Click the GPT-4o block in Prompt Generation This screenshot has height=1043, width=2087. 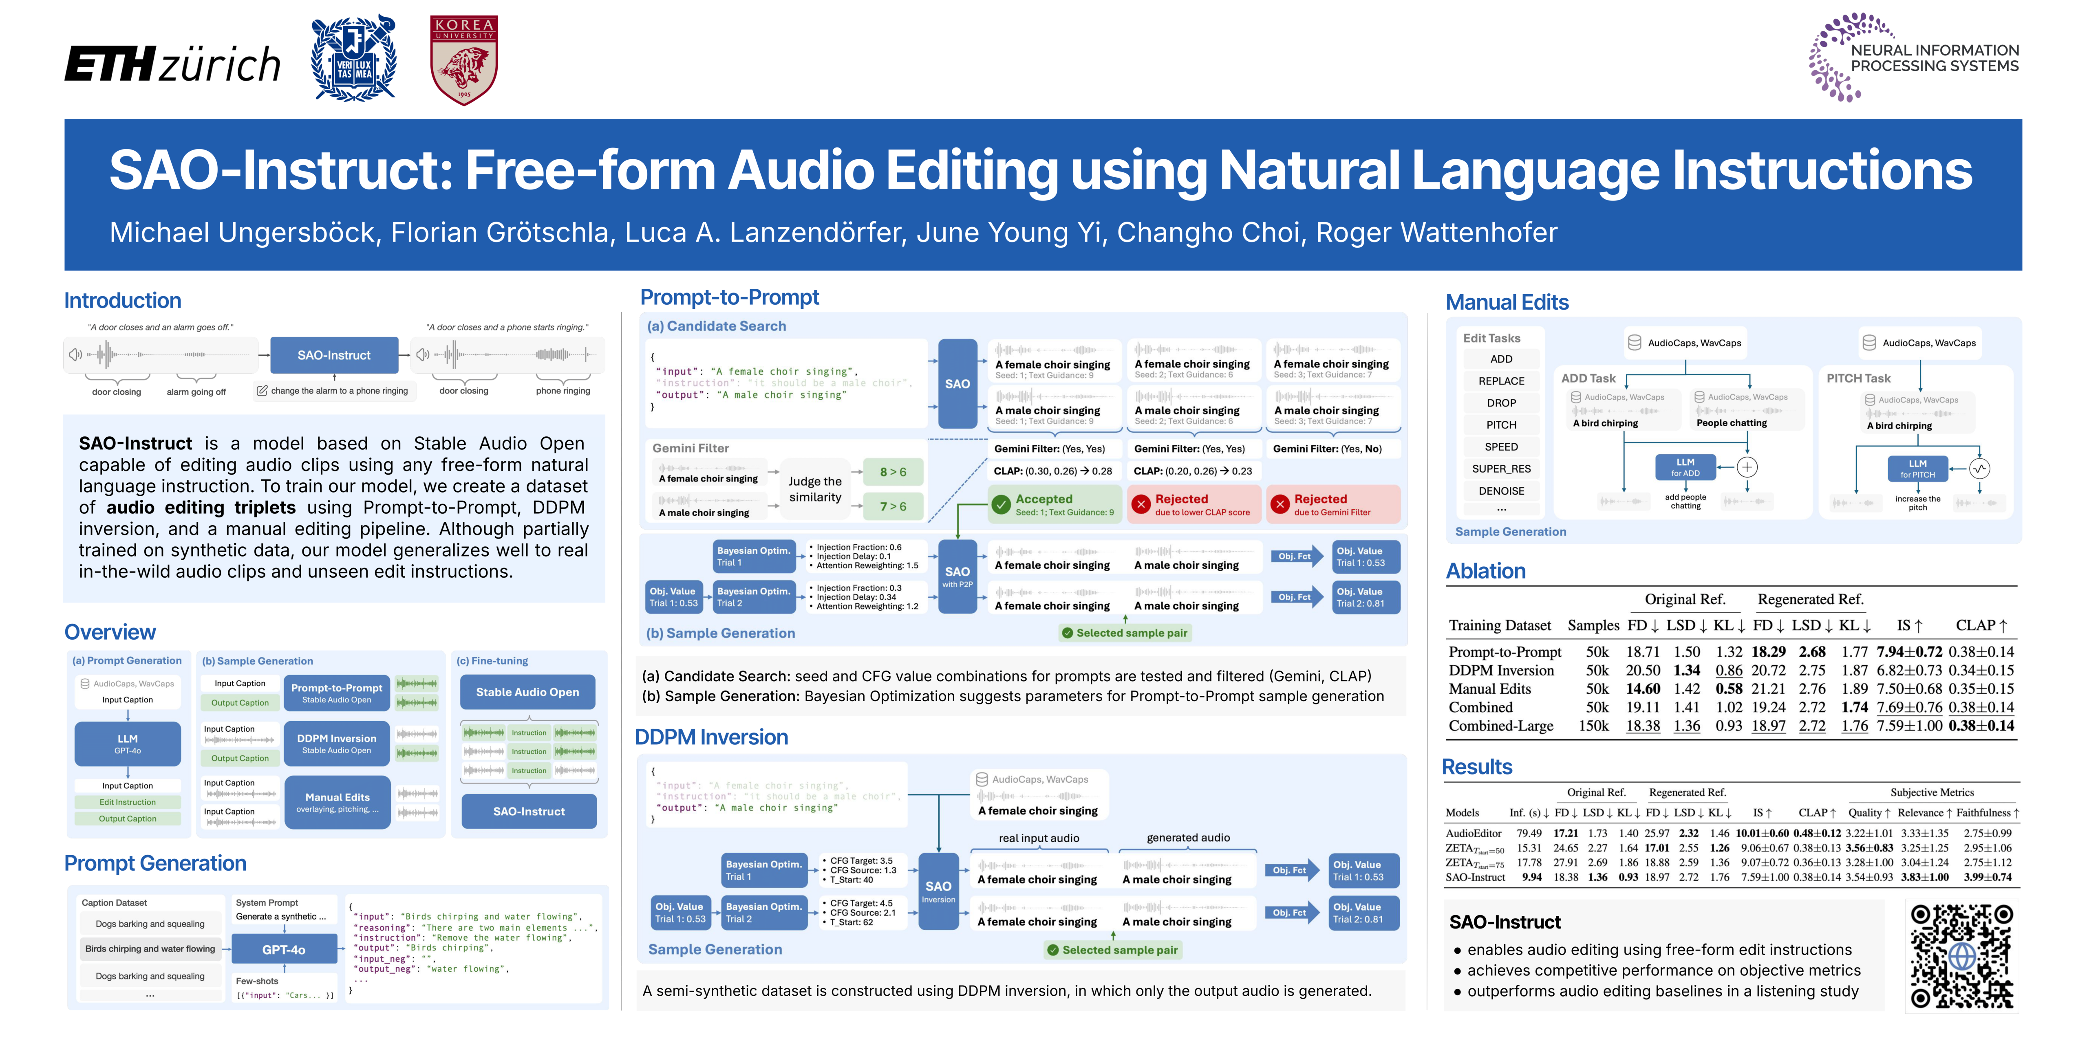tap(284, 949)
